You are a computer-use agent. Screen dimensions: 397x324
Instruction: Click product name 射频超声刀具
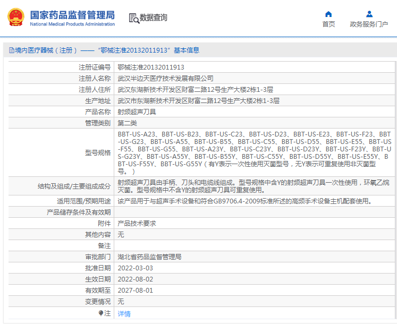(x=137, y=112)
